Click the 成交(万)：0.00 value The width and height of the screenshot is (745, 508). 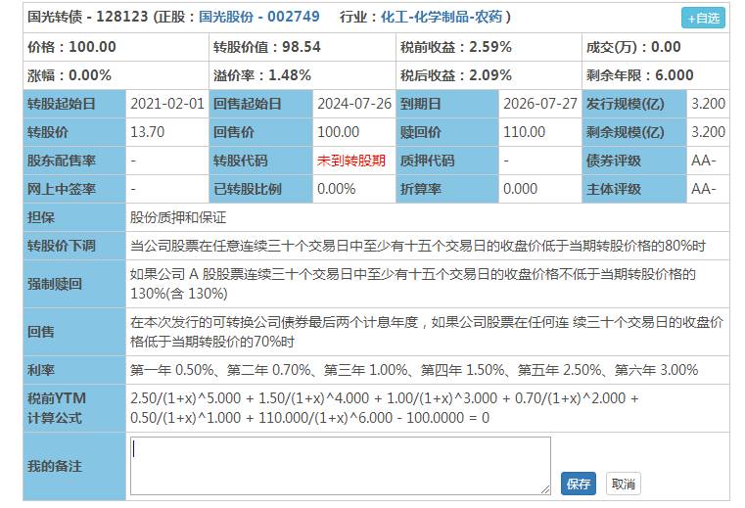click(633, 47)
